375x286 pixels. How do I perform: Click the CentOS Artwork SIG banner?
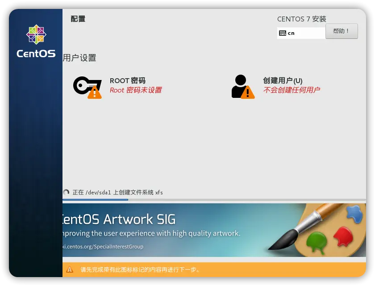[x=214, y=230]
